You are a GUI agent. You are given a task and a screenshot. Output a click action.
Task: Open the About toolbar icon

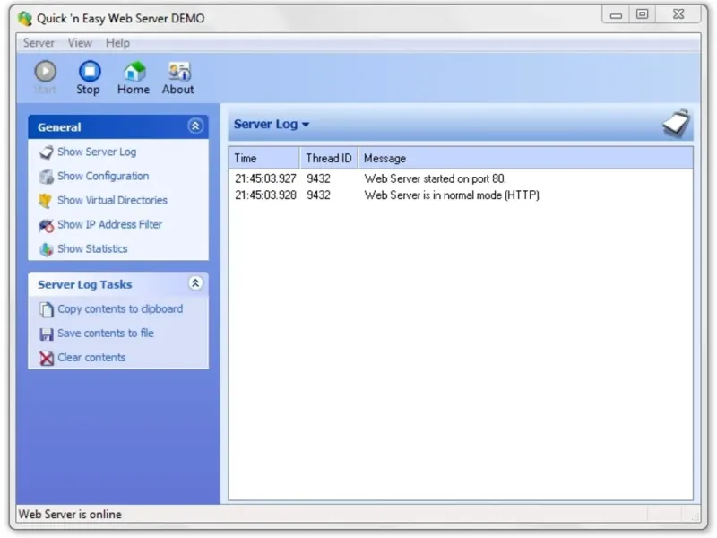click(178, 72)
